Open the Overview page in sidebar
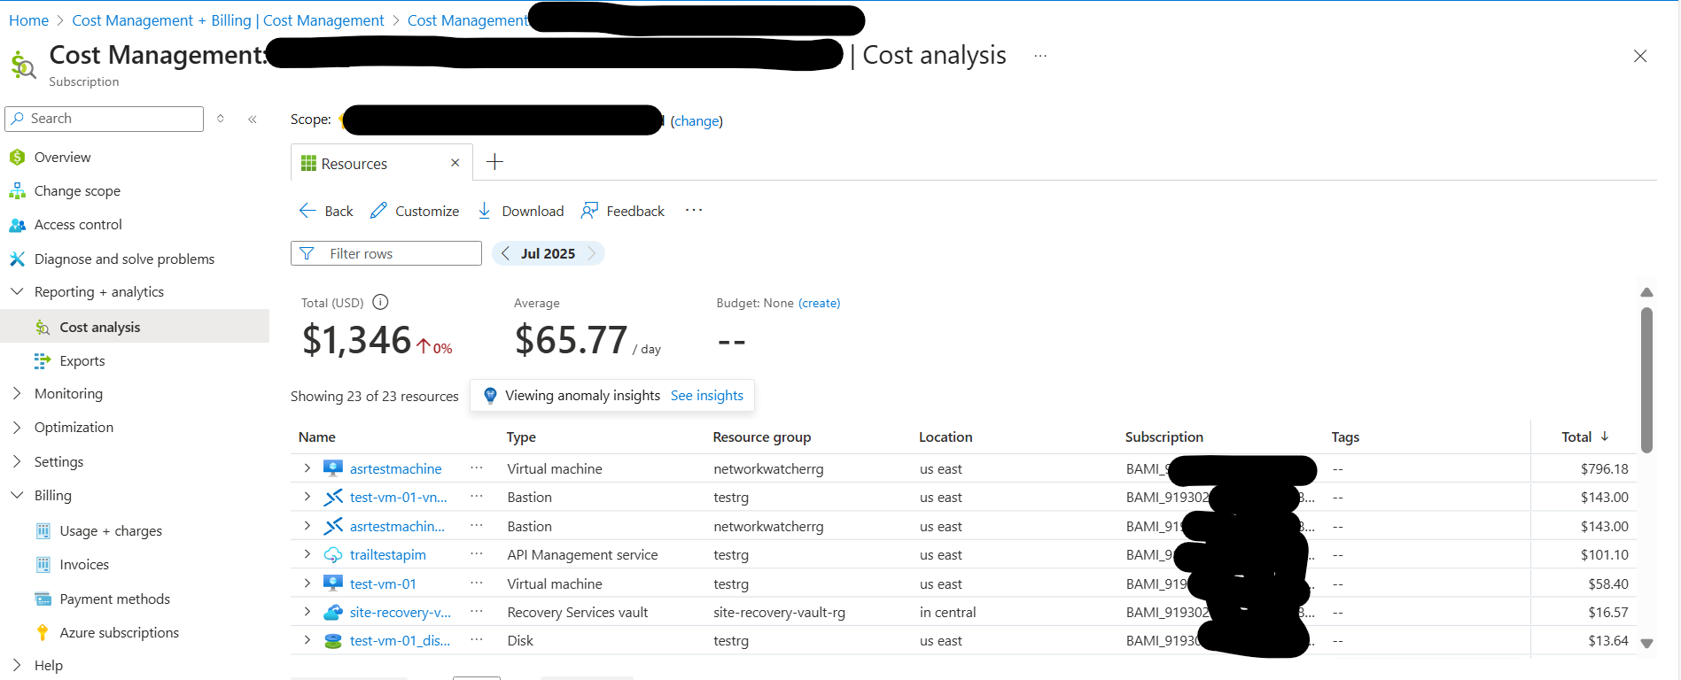The width and height of the screenshot is (1681, 680). (x=62, y=157)
